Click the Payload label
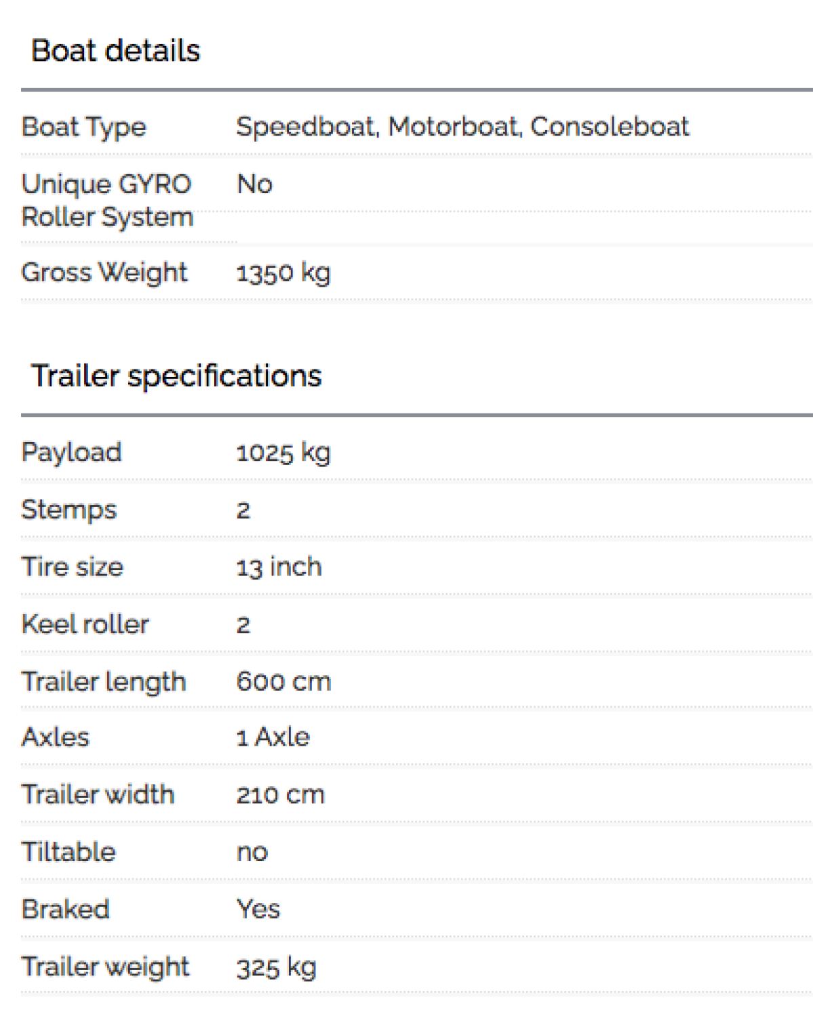813x1012 pixels. [71, 453]
